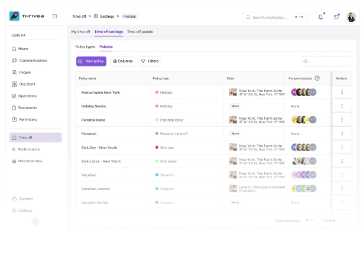Click the user profile avatar

351,17
